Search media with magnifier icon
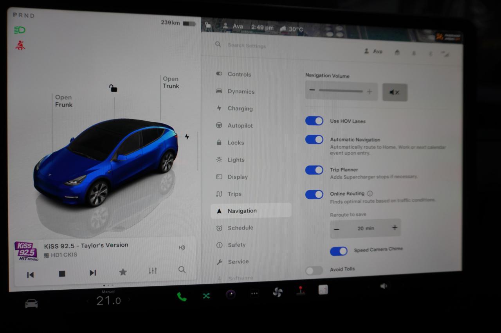501x333 pixels. coord(182,269)
